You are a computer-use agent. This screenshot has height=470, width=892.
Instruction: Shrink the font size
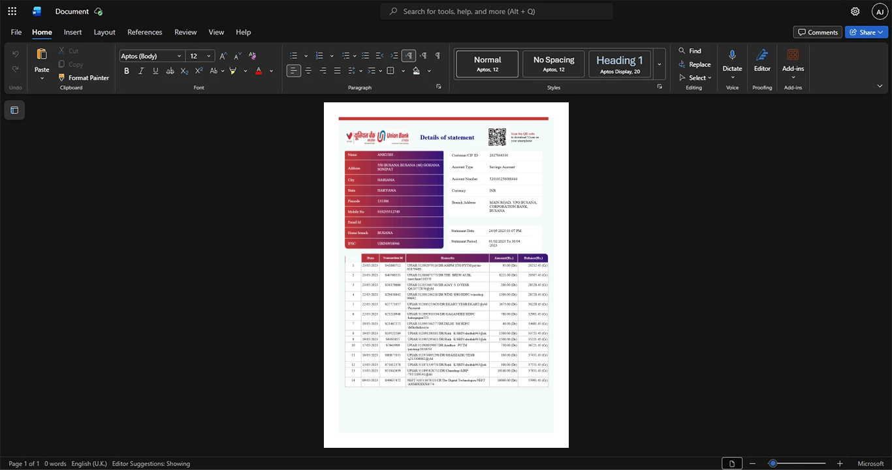[x=237, y=56]
